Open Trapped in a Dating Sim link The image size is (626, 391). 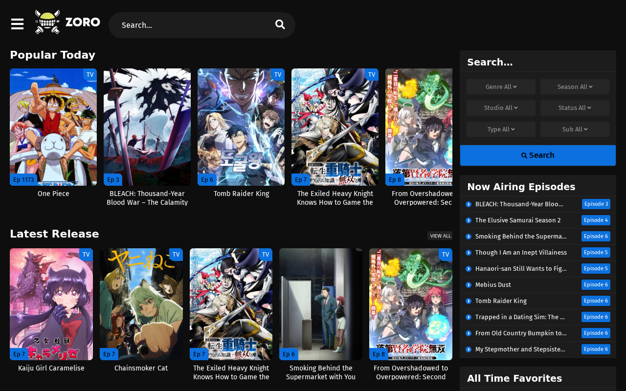tap(520, 317)
